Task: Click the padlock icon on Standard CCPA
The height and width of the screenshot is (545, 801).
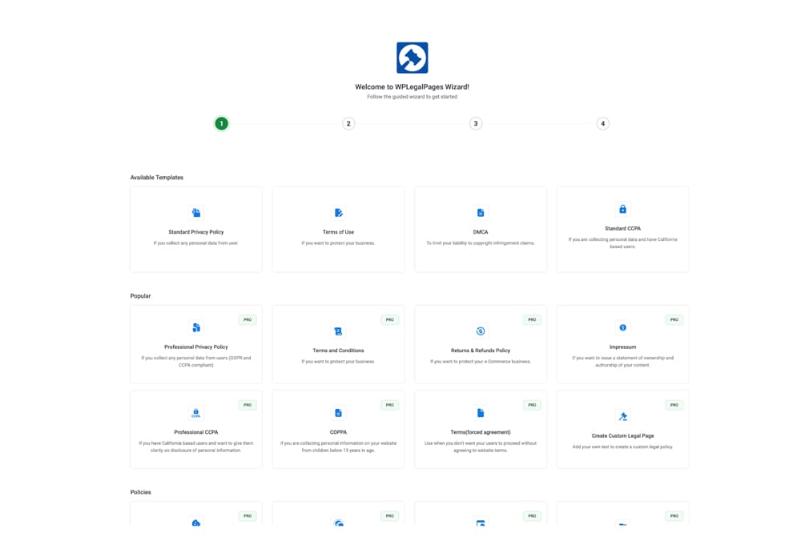Action: tap(622, 209)
